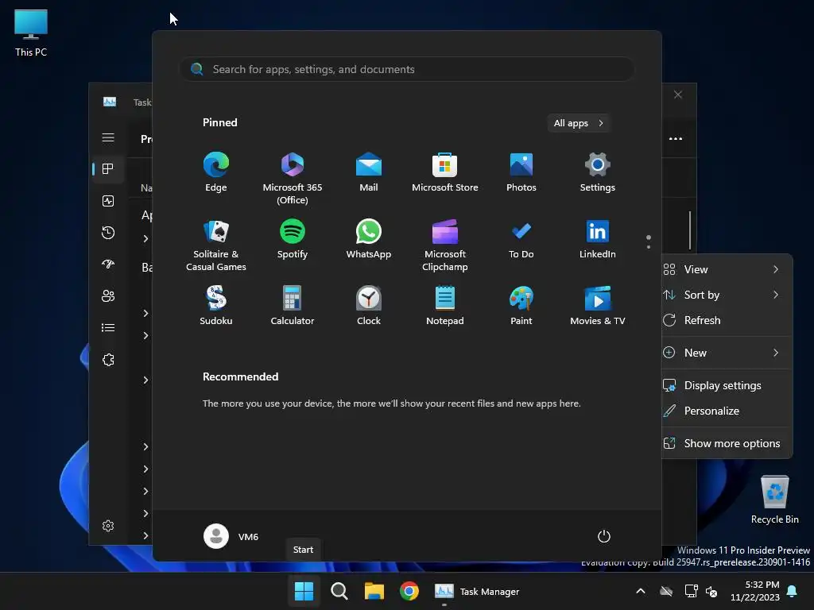Open Startup apps in Task Manager sidebar

point(108,264)
